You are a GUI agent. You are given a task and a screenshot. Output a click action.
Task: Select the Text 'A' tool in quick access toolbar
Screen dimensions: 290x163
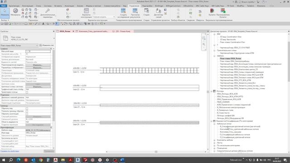pos(43,24)
